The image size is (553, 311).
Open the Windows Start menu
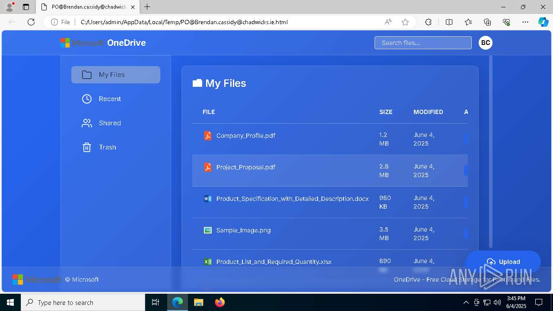pos(10,302)
